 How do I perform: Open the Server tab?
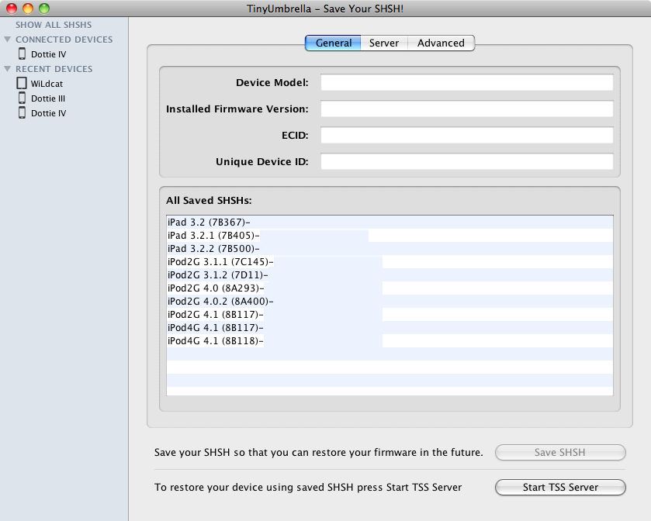click(x=384, y=43)
